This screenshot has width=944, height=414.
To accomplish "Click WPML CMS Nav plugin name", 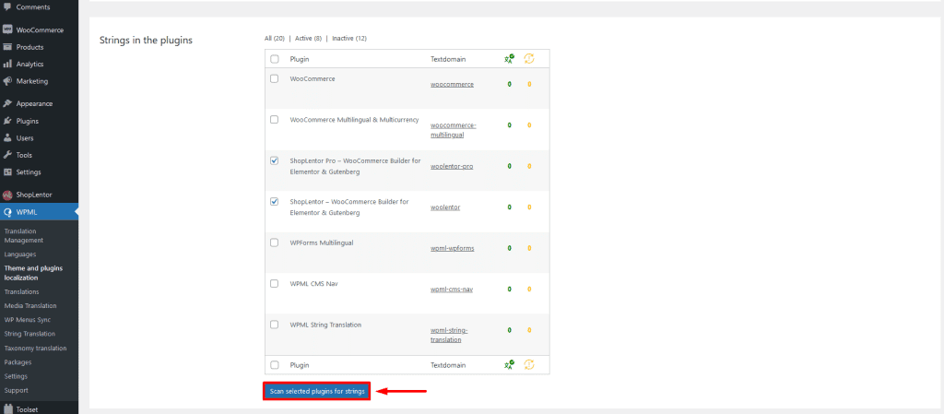I will [313, 283].
